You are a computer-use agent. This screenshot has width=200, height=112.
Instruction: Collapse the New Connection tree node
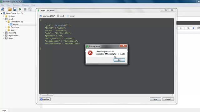(1, 13)
